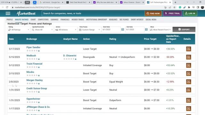Switch to the Profile tab
This screenshot has width=205, height=115.
click(x=10, y=19)
